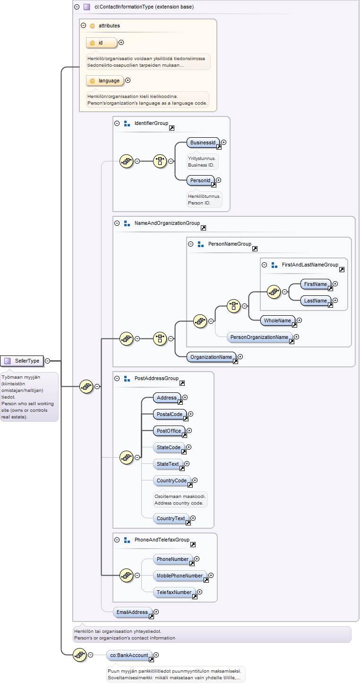Select the LastName element
Screen dimensions: 360x684
[316, 301]
